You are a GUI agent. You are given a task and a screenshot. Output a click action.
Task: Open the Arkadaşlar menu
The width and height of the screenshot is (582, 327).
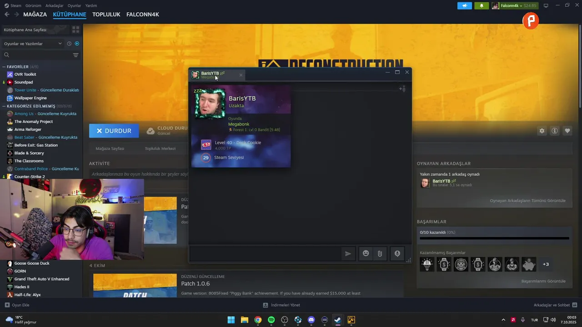point(55,5)
